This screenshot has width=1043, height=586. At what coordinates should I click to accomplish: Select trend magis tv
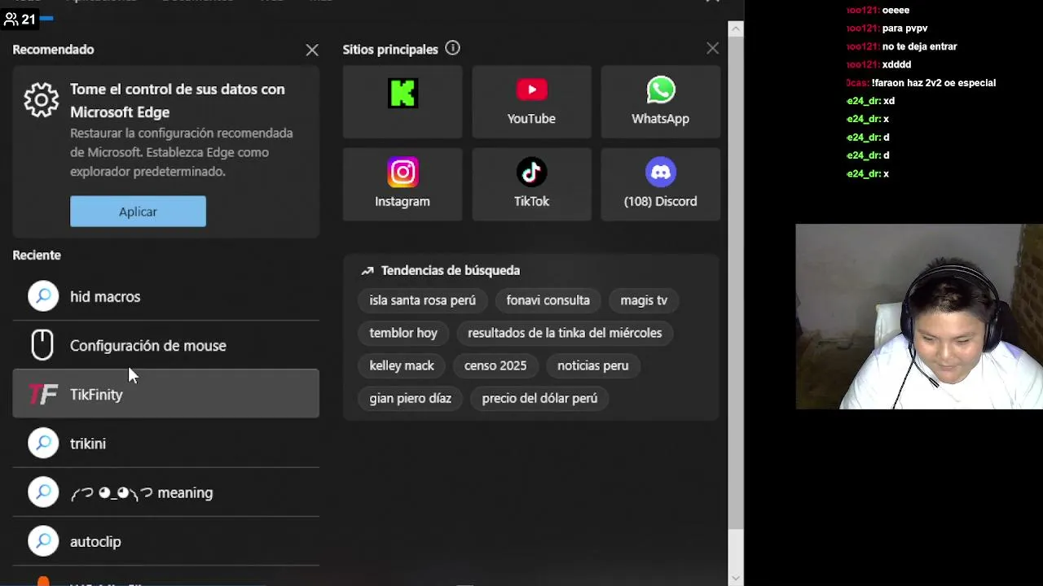(x=644, y=300)
